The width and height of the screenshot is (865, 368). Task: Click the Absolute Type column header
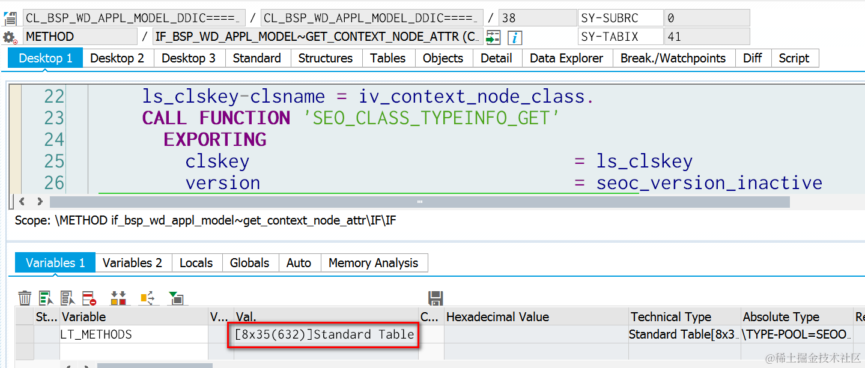point(797,316)
